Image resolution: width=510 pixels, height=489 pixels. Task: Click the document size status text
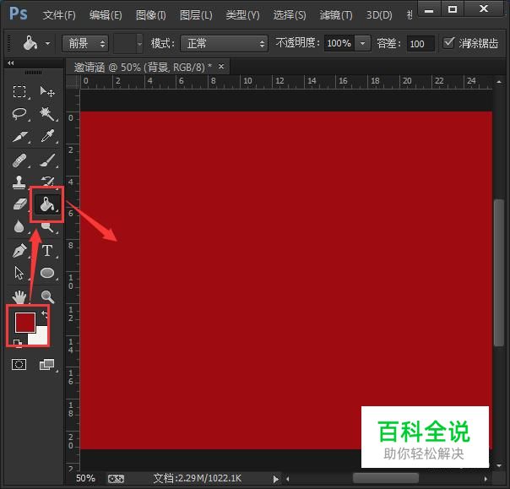[197, 478]
